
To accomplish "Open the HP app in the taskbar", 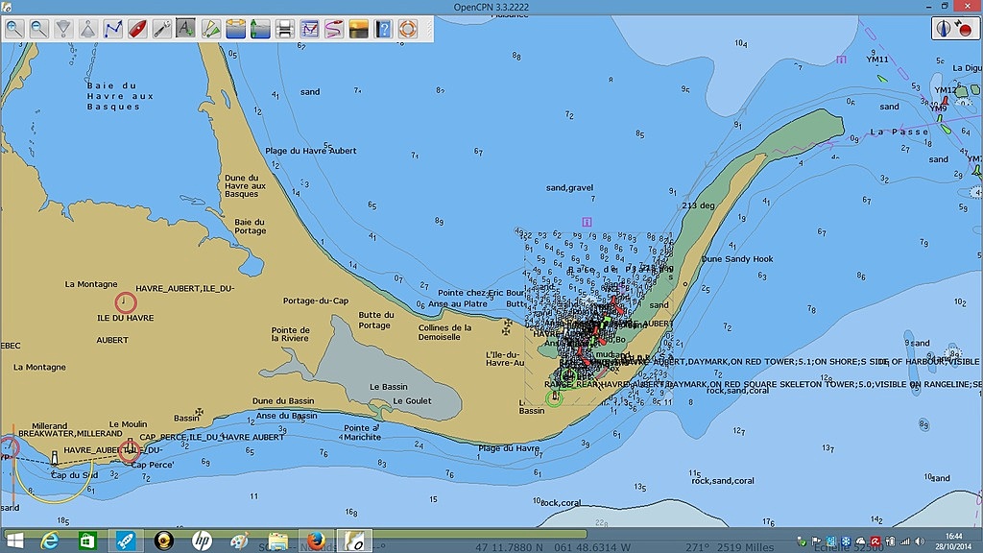I will pyautogui.click(x=202, y=541).
